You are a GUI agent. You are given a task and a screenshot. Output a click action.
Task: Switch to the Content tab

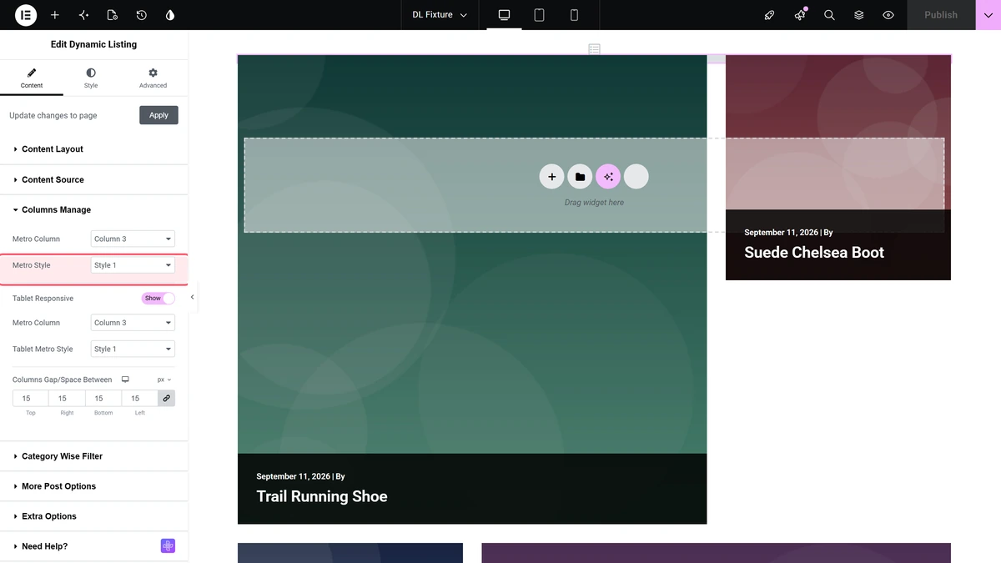(x=32, y=78)
